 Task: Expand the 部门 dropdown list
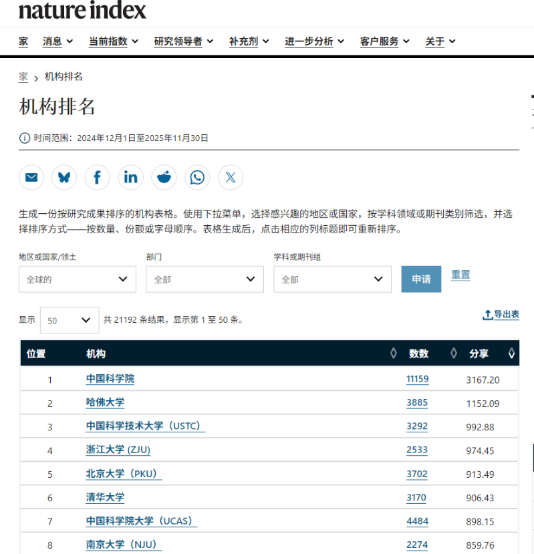tap(205, 279)
